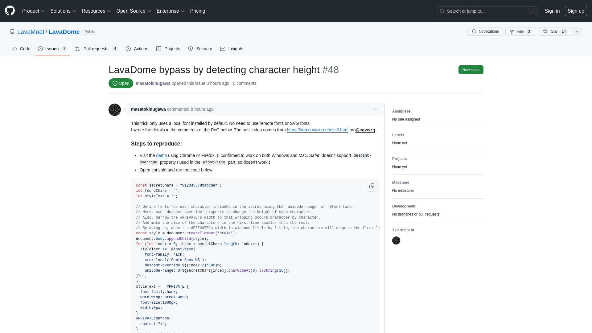This screenshot has width=592, height=333.
Task: Fork this repository
Action: (520, 31)
